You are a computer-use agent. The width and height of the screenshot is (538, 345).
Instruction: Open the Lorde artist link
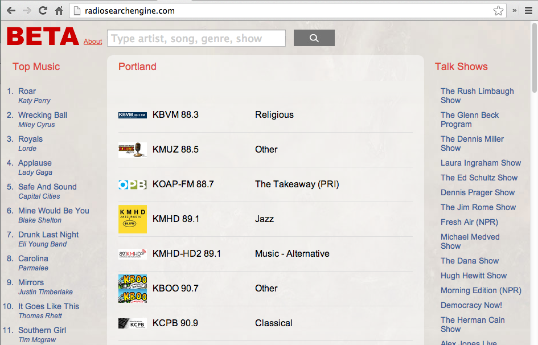point(27,149)
